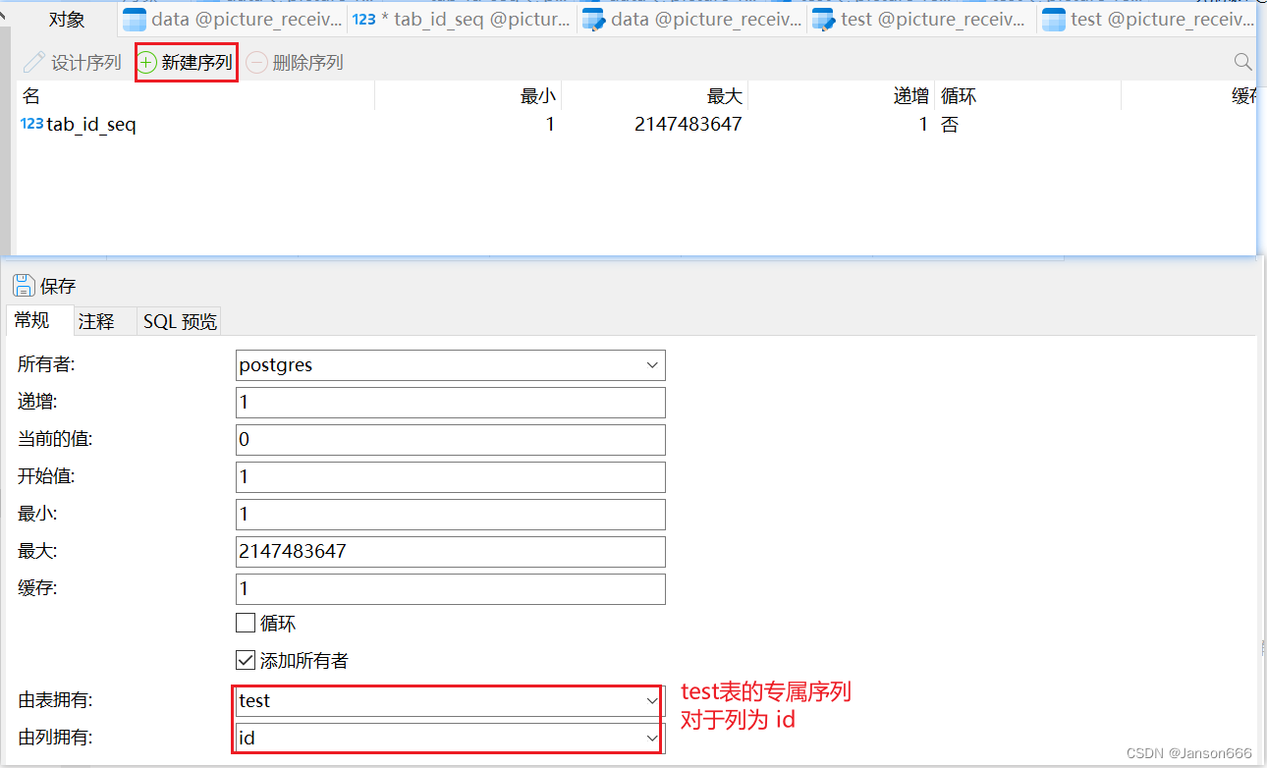
Task: Switch to the * tab_id_seq tab
Action: click(463, 19)
